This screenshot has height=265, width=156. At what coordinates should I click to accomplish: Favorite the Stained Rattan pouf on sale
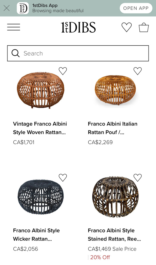point(138,177)
